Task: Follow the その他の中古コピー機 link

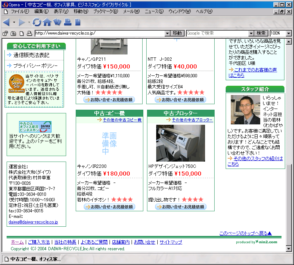Action: (x=122, y=120)
